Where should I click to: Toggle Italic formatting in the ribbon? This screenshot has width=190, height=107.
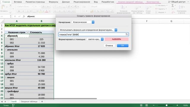click(23, 11)
